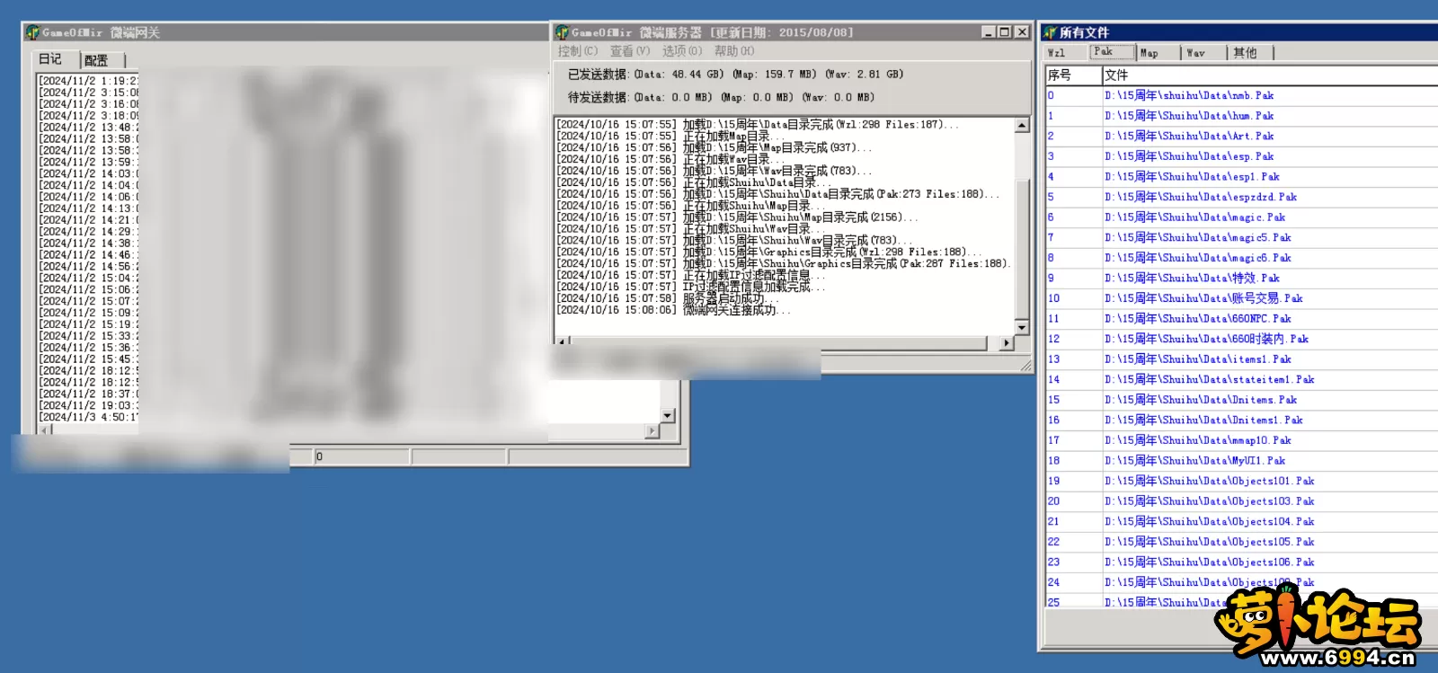The height and width of the screenshot is (673, 1438).
Task: Minimize the 微端服务器 window
Action: pos(989,32)
